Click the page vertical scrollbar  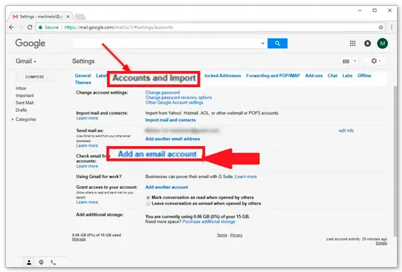click(x=395, y=161)
